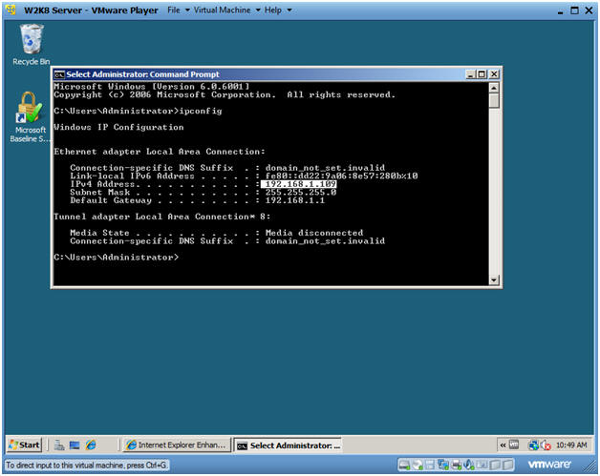Screen dimensions: 600x476
Task: Click the Show Desktop quick launch icon
Action: coord(75,445)
